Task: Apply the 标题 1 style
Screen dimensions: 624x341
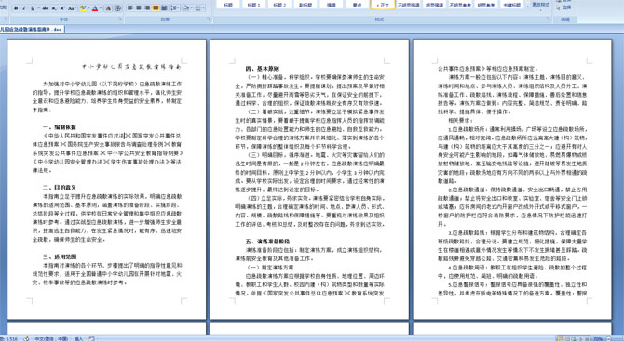Action: (x=253, y=5)
